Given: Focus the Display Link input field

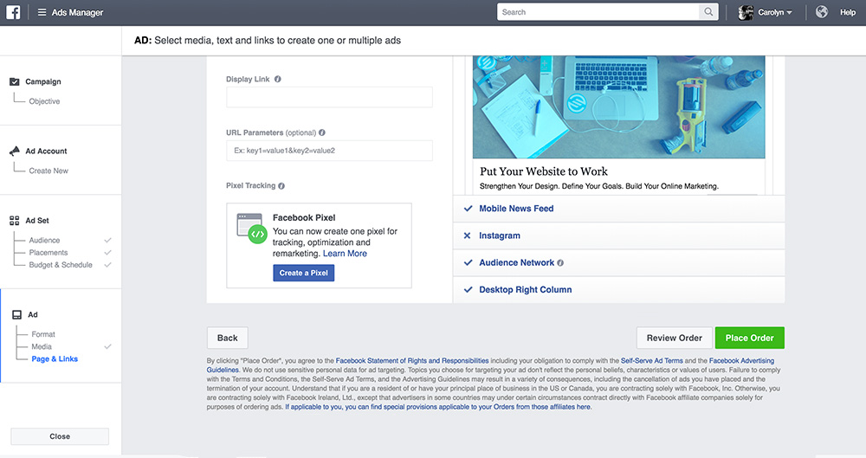Looking at the screenshot, I should coord(329,97).
